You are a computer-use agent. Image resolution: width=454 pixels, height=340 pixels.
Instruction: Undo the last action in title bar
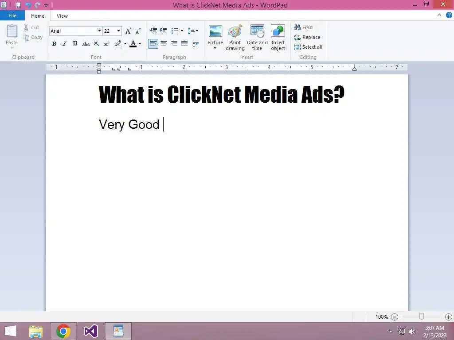coord(28,5)
